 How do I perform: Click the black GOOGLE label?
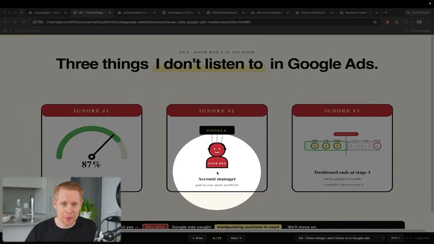click(x=217, y=130)
